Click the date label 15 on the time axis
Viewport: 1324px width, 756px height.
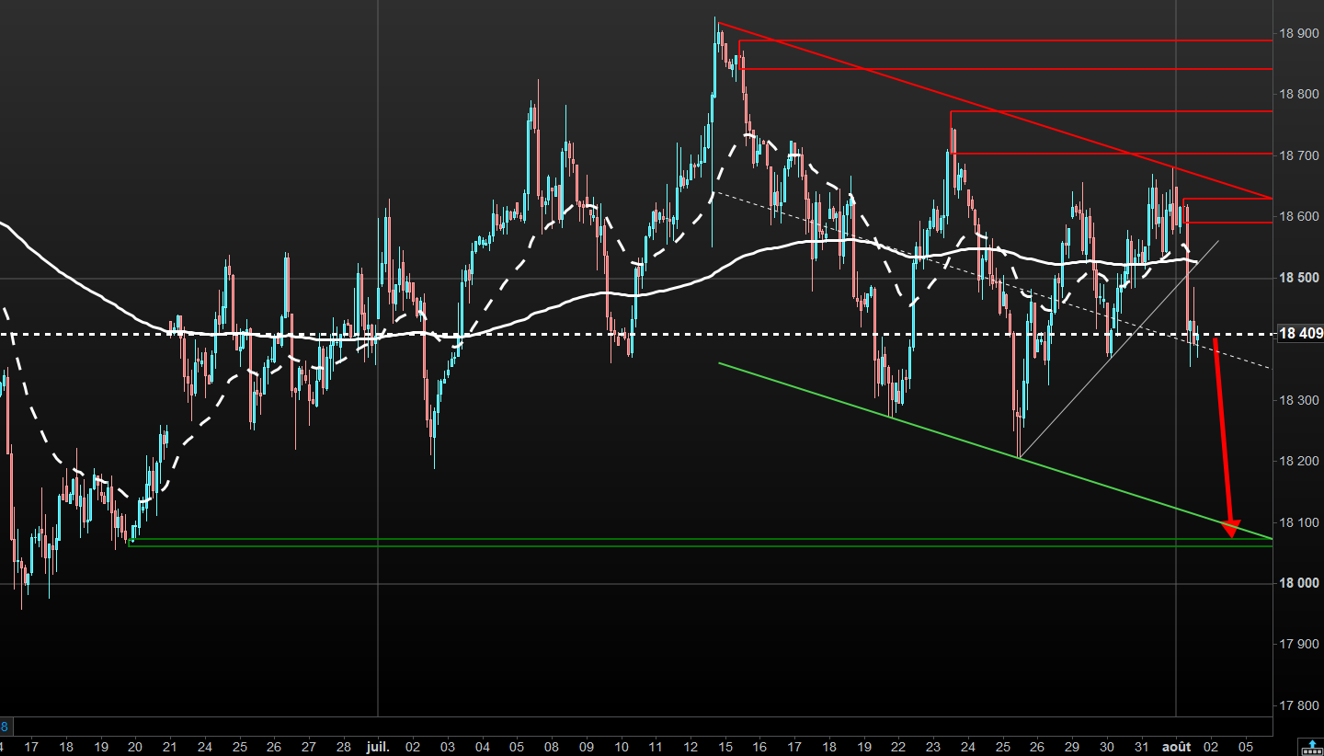(725, 746)
